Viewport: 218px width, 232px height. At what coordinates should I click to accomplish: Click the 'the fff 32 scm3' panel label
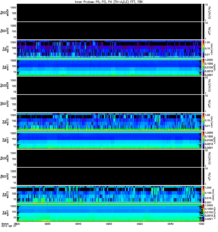click(4, 176)
